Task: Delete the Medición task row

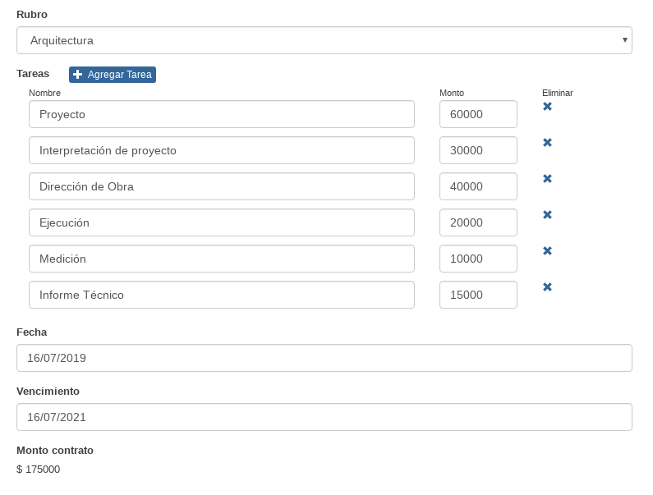Action: pyautogui.click(x=547, y=251)
